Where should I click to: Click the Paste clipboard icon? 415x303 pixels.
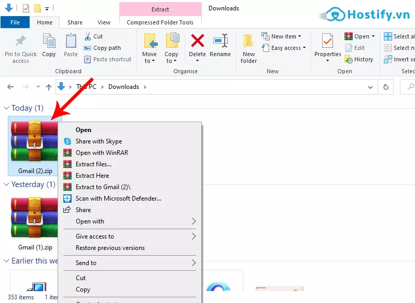71,41
